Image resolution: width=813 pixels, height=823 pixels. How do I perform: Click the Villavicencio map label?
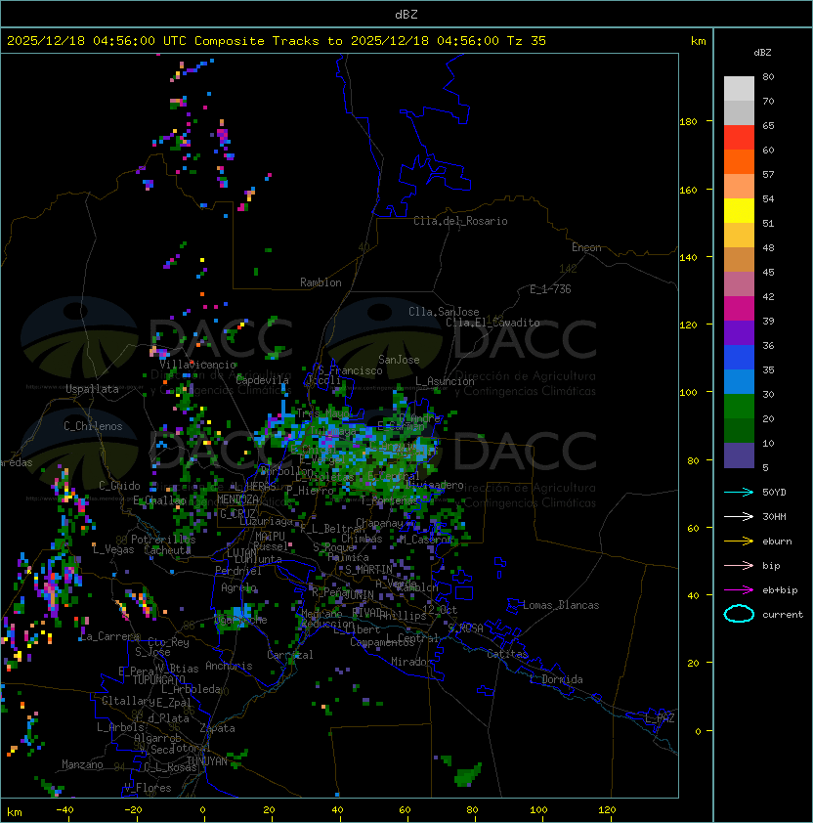tap(197, 365)
